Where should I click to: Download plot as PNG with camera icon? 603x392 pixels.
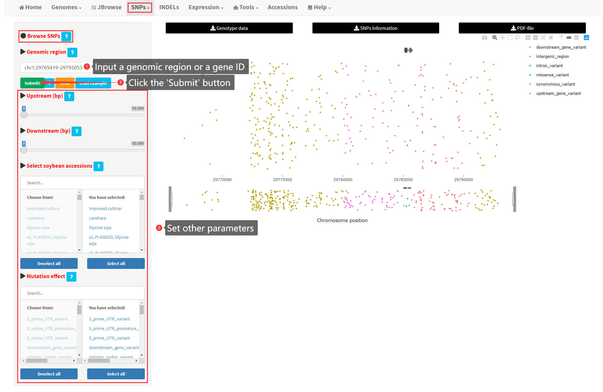tap(484, 38)
